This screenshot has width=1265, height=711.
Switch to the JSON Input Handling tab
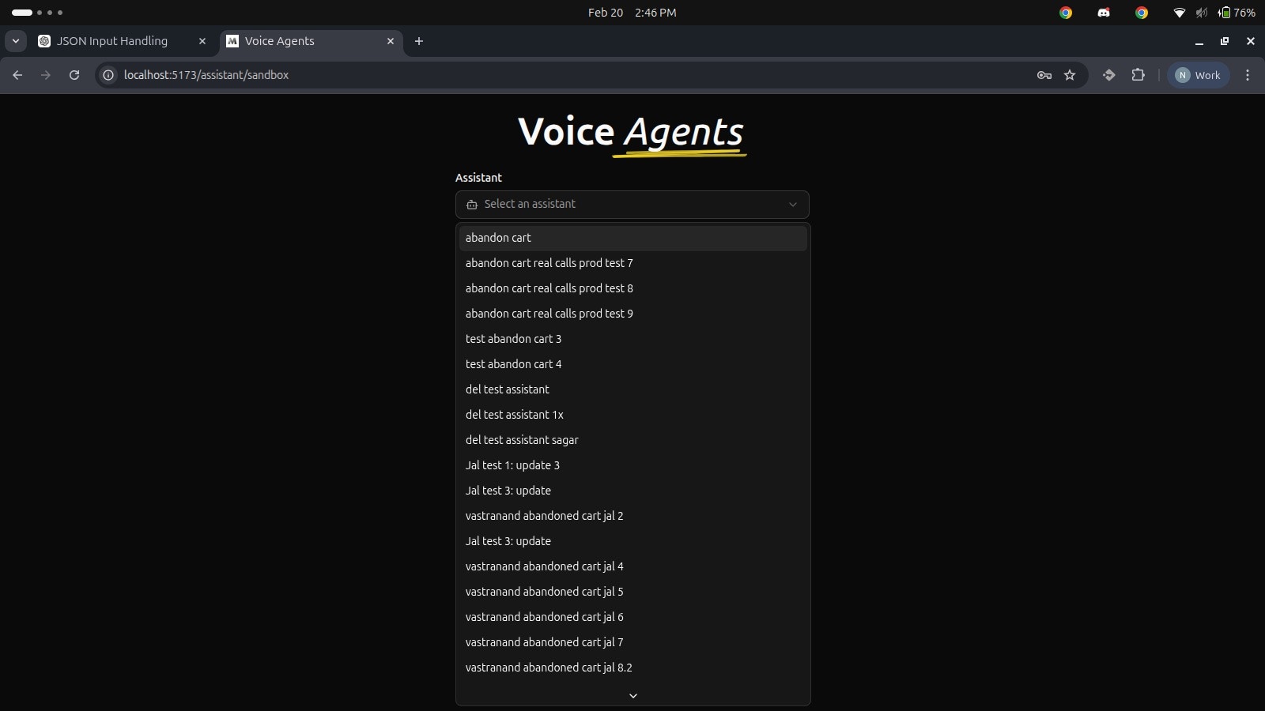click(111, 41)
